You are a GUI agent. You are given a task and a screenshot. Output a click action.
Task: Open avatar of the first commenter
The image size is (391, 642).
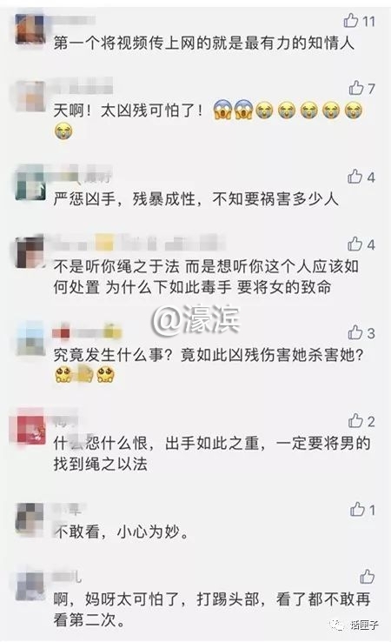coord(30,29)
